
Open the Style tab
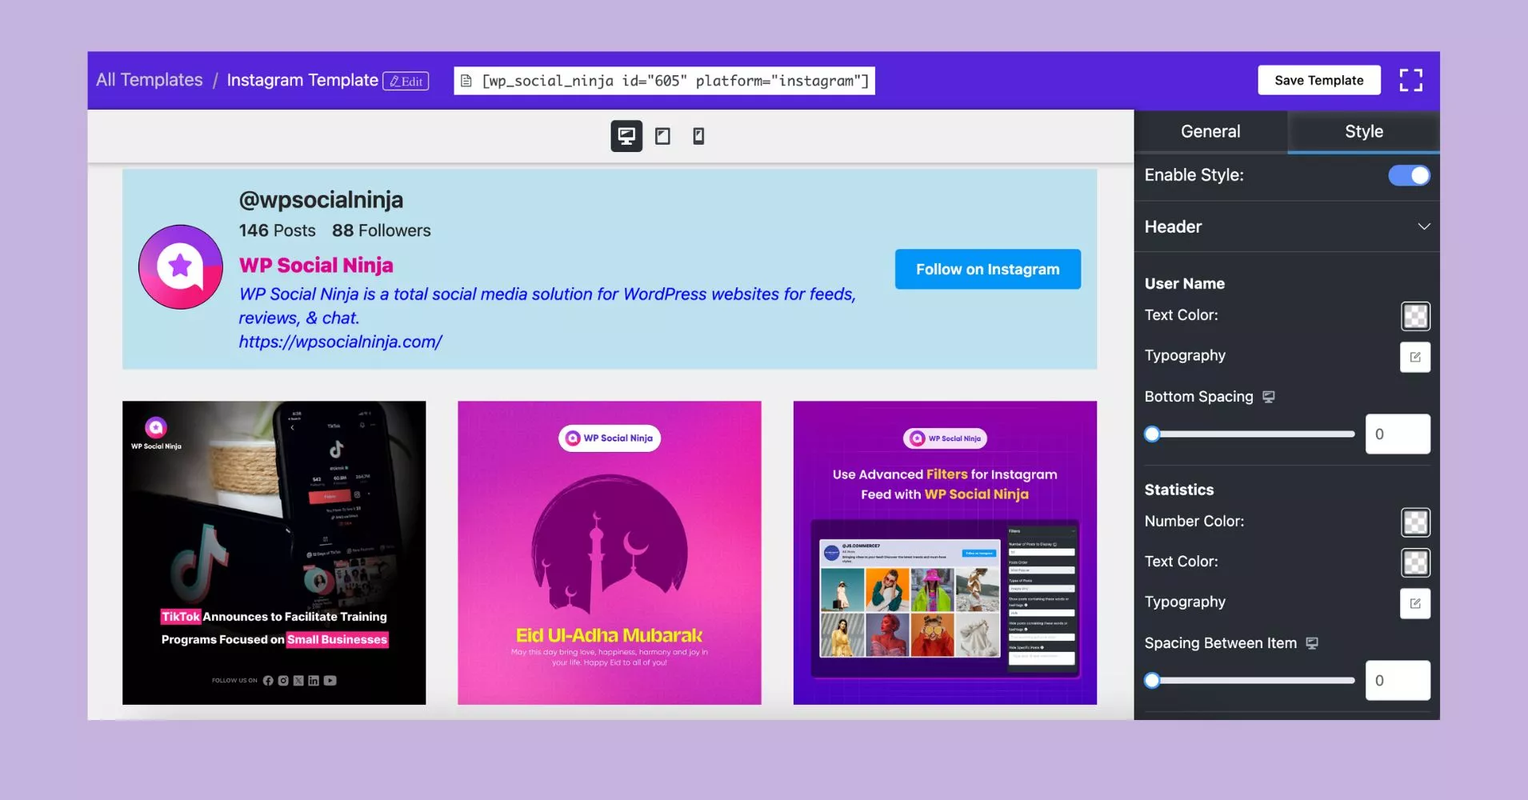(1363, 131)
